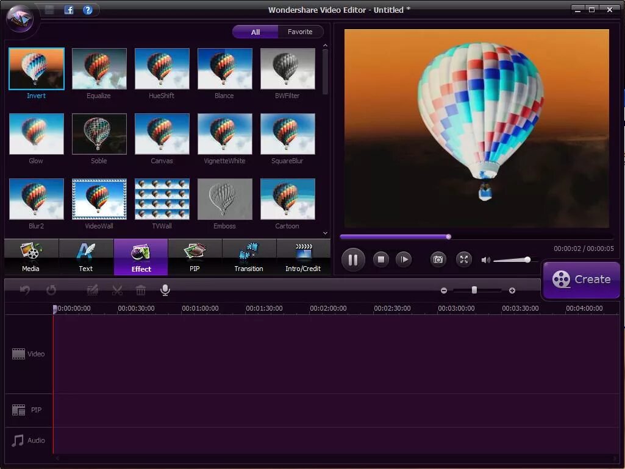This screenshot has width=625, height=469.
Task: Click the trash delete icon
Action: point(140,291)
